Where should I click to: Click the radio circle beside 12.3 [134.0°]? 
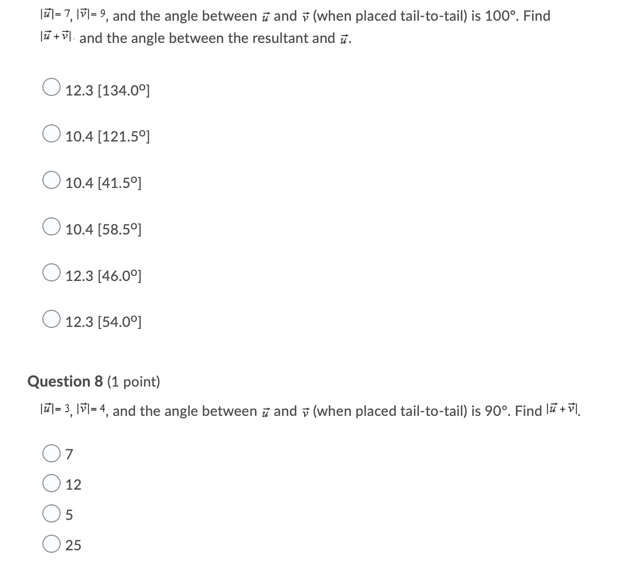click(x=51, y=87)
